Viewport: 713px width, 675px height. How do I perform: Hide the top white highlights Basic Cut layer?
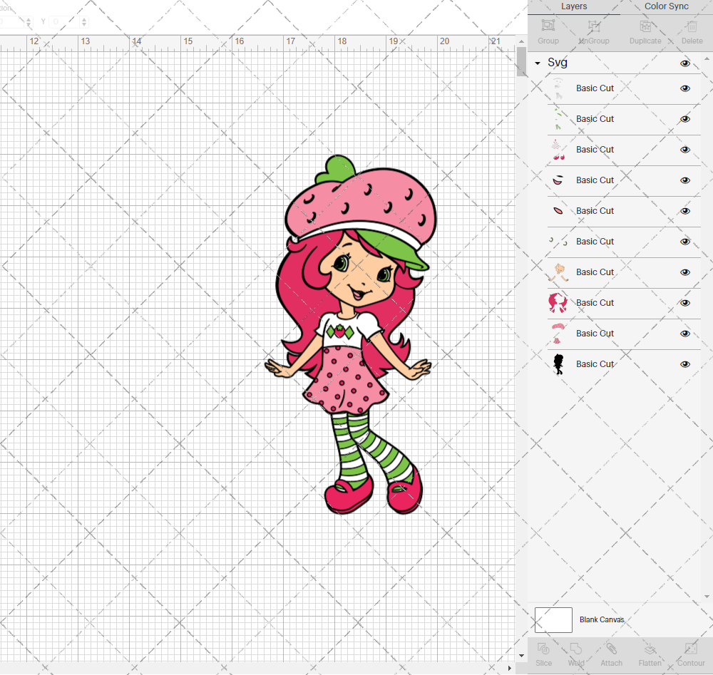point(684,88)
